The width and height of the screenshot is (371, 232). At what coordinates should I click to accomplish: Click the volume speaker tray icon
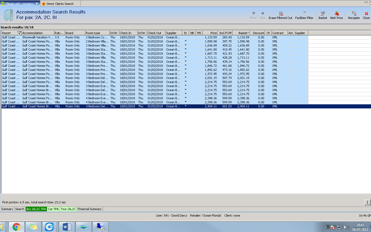345,227
